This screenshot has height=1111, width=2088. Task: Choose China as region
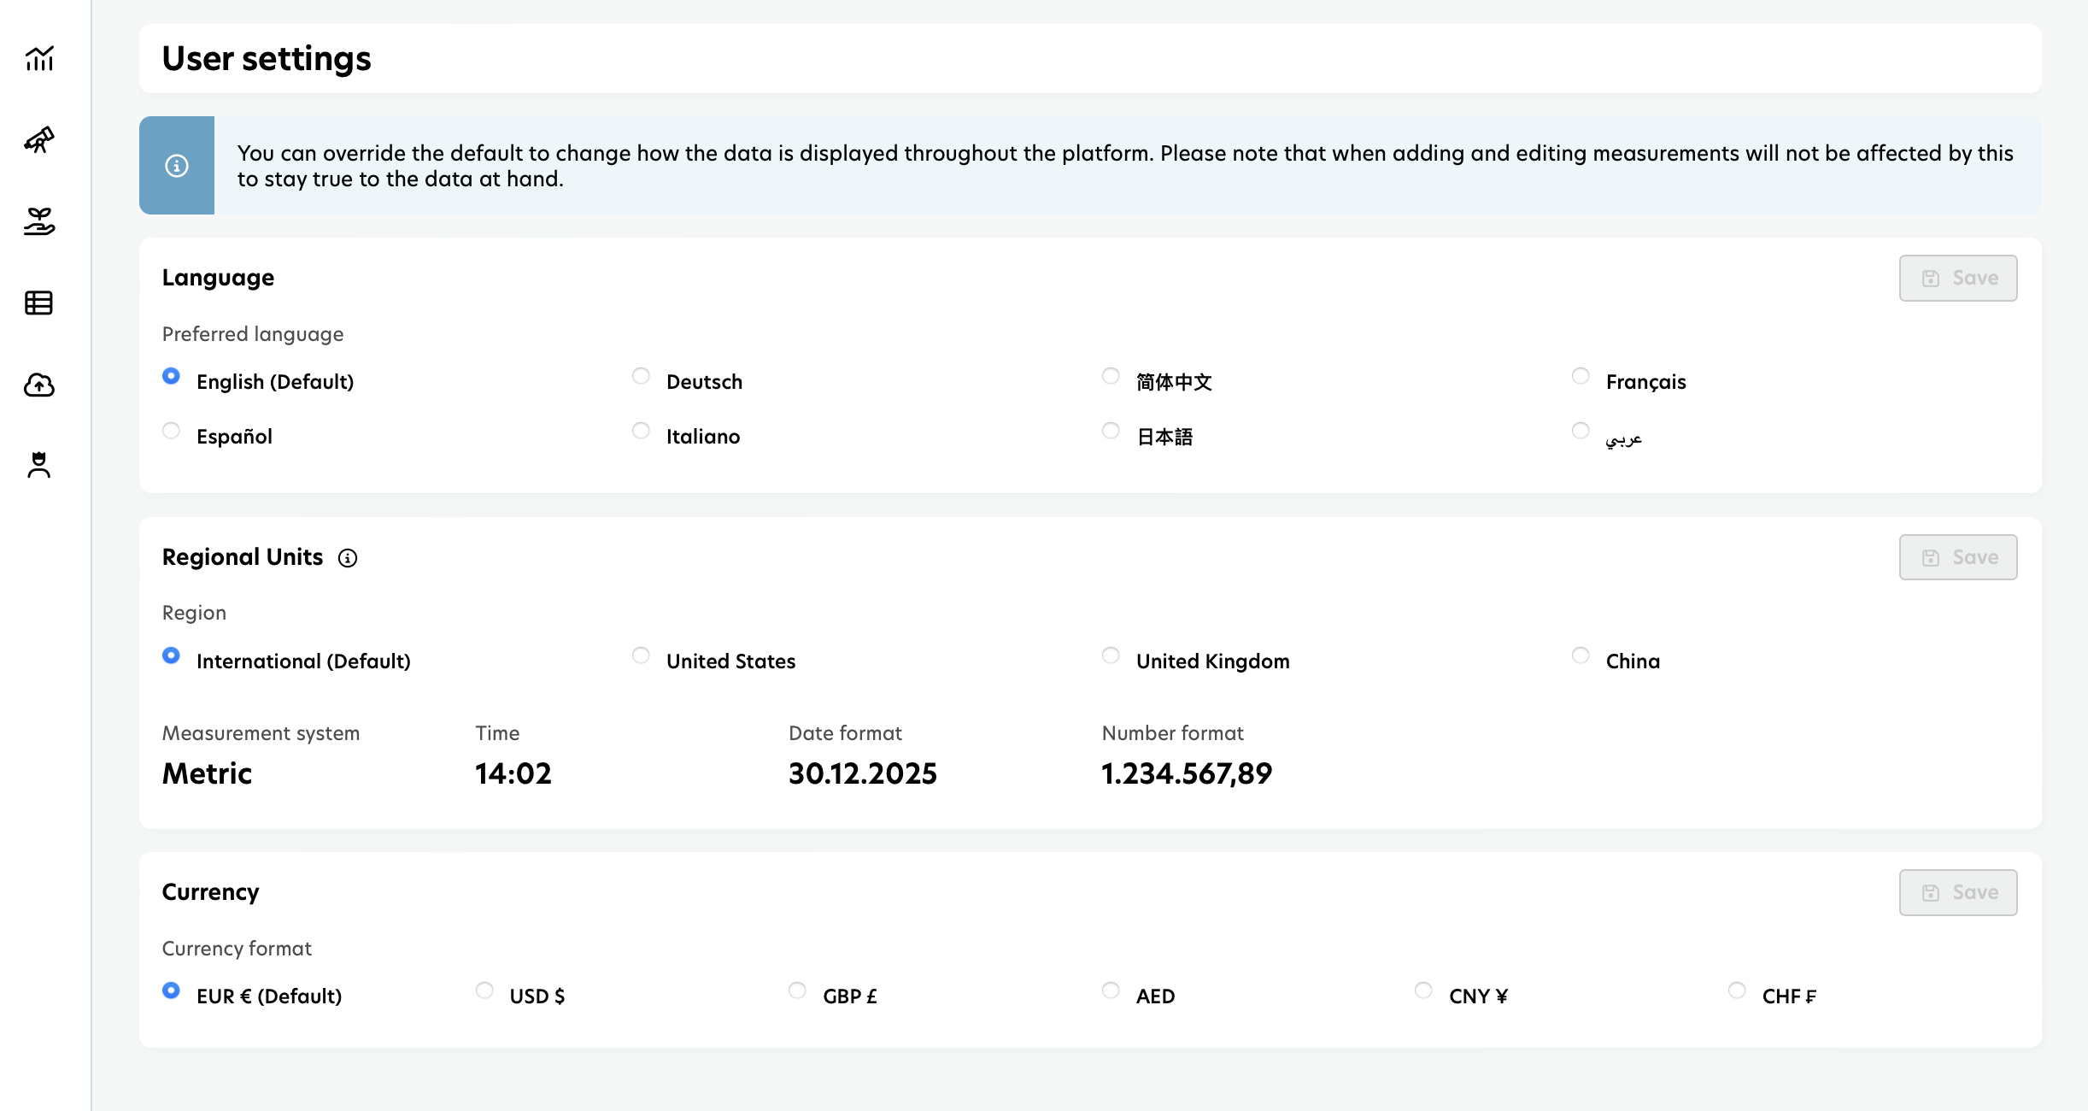pos(1581,656)
